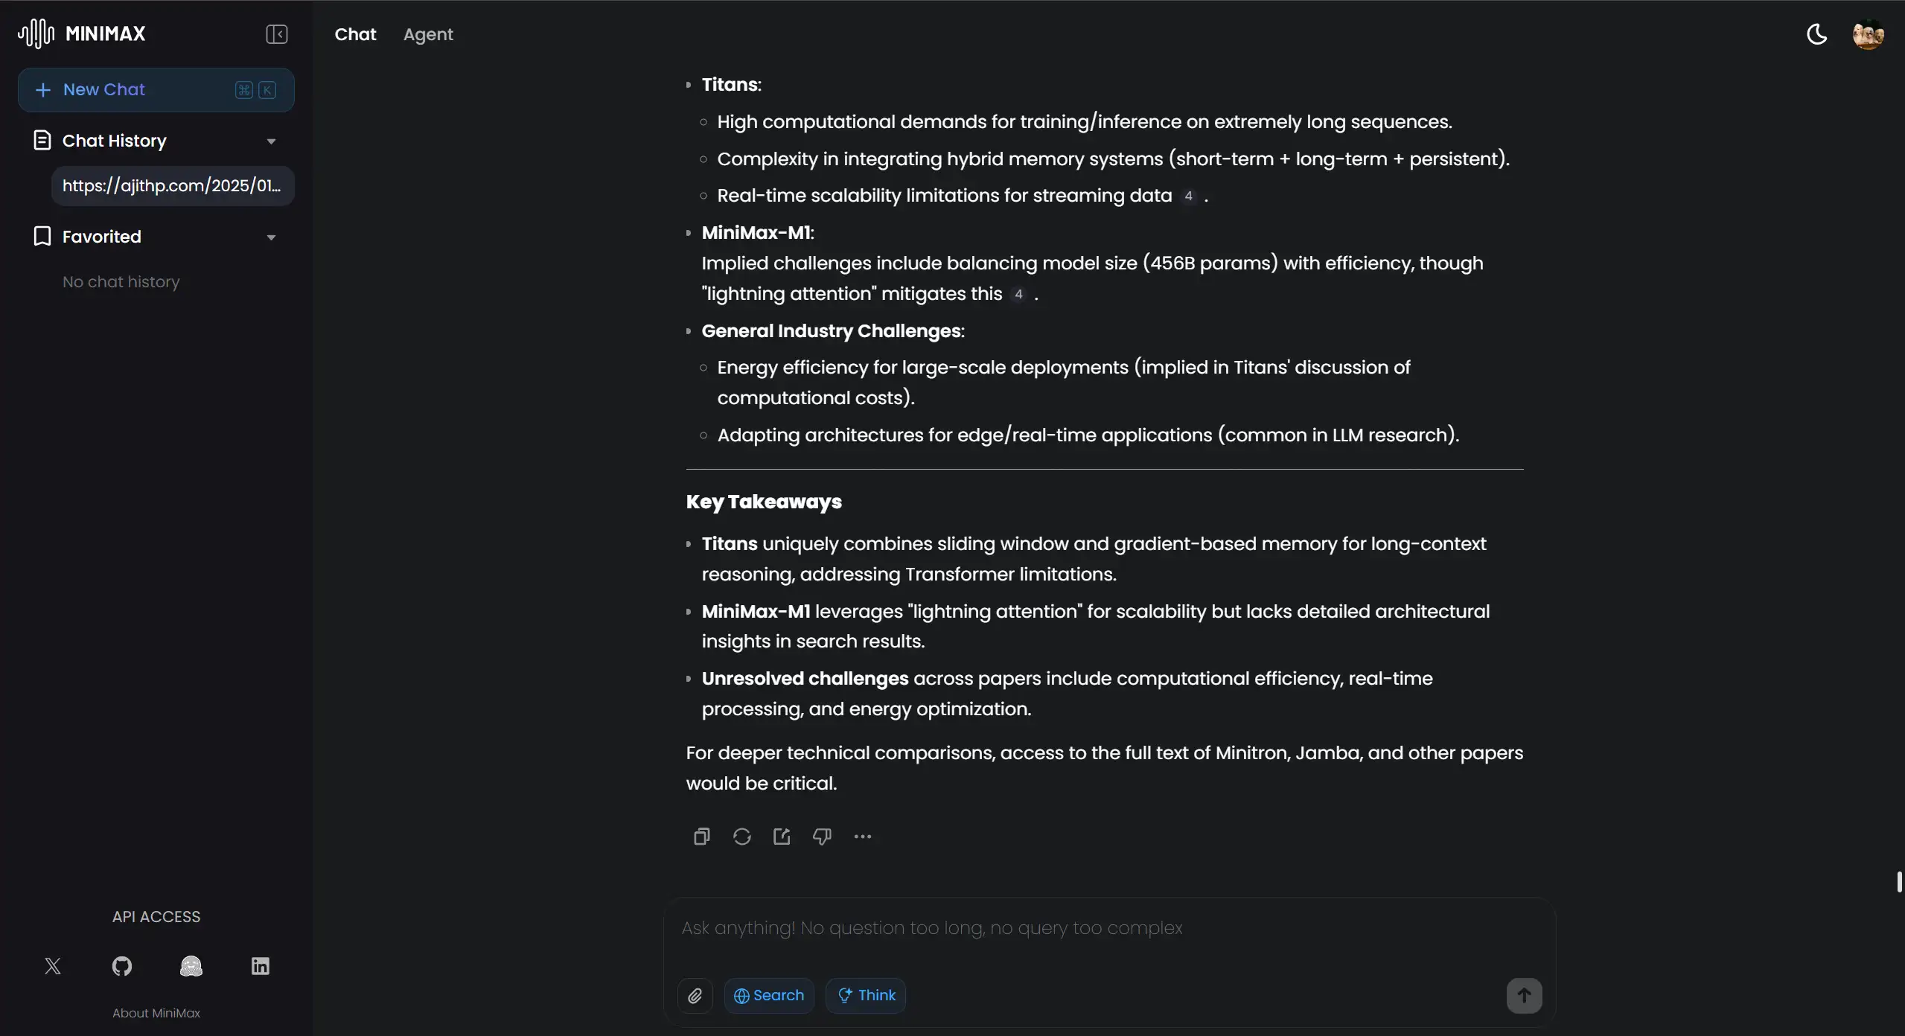Screen dimensions: 1905x1036
Task: Open the user profile avatar
Action: [1868, 34]
